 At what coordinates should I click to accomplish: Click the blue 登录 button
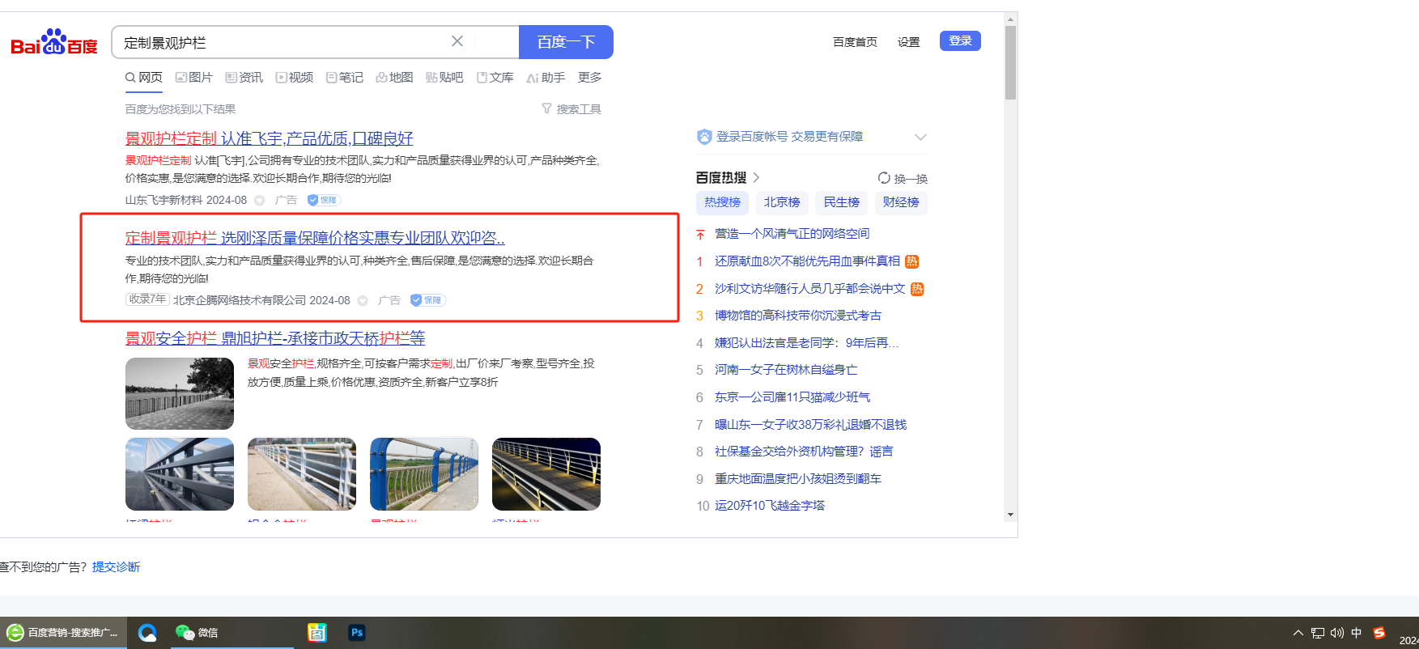(x=960, y=40)
